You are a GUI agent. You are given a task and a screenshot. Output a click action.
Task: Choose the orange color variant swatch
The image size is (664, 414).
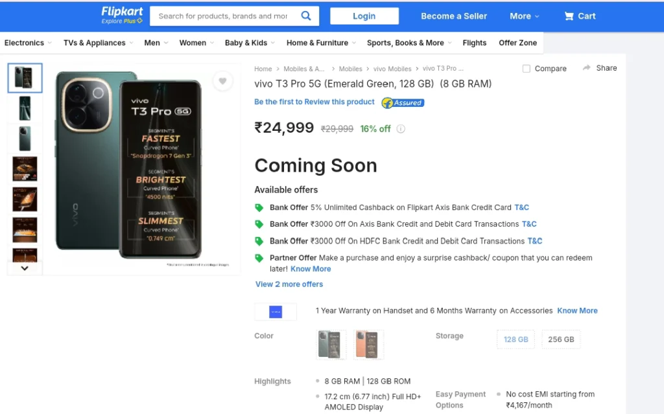click(x=368, y=345)
